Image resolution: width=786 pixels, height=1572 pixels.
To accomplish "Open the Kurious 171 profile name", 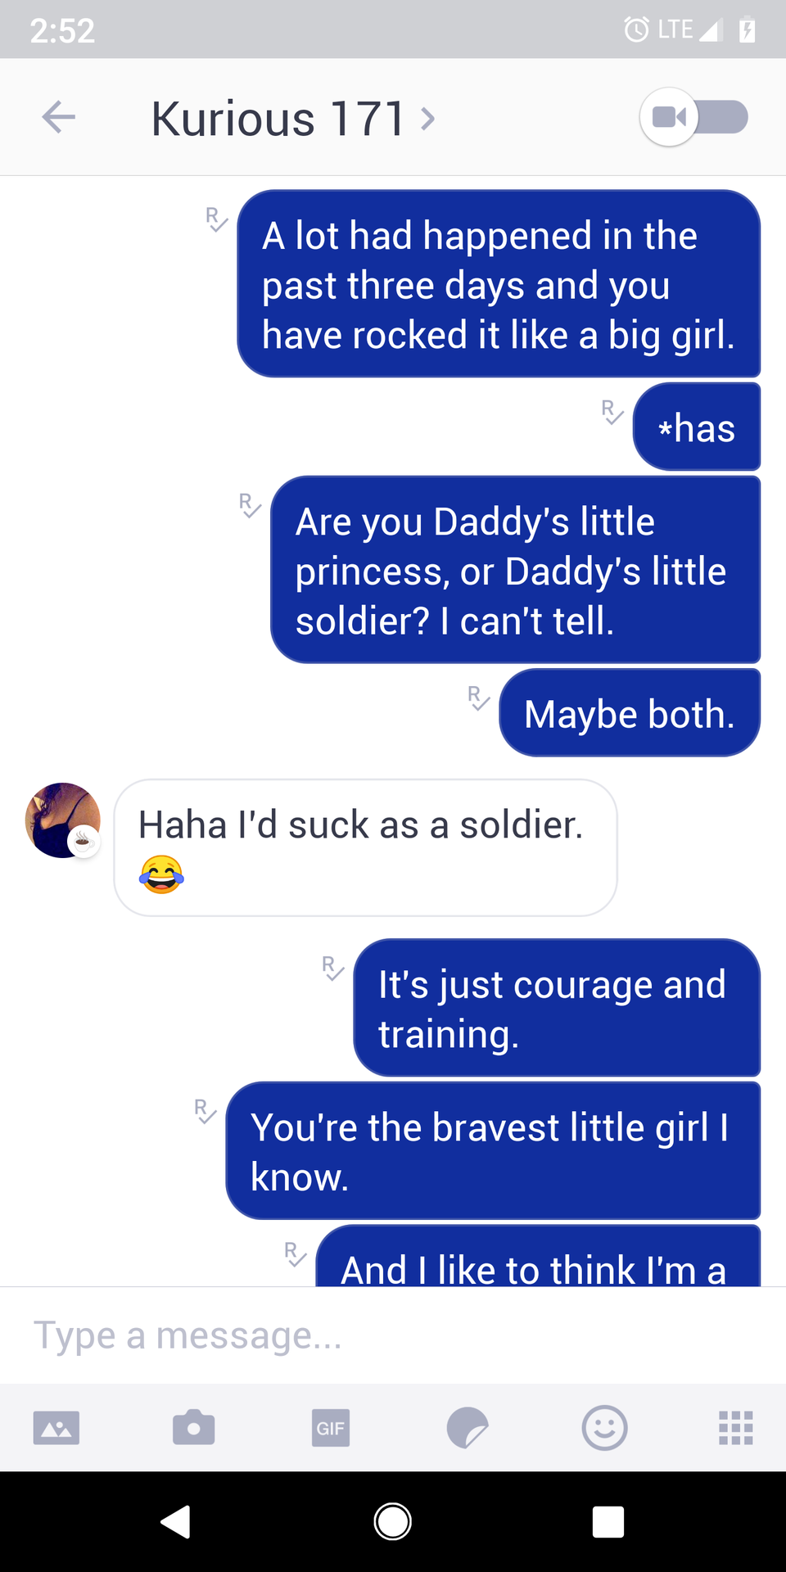I will pyautogui.click(x=278, y=119).
